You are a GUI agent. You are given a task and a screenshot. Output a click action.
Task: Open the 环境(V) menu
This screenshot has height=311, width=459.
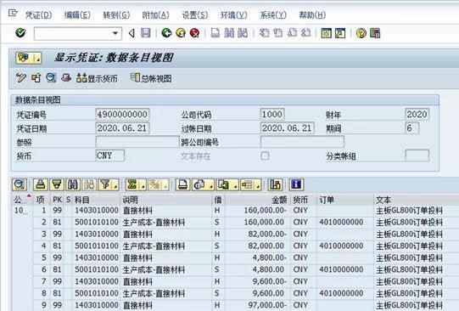tap(233, 14)
